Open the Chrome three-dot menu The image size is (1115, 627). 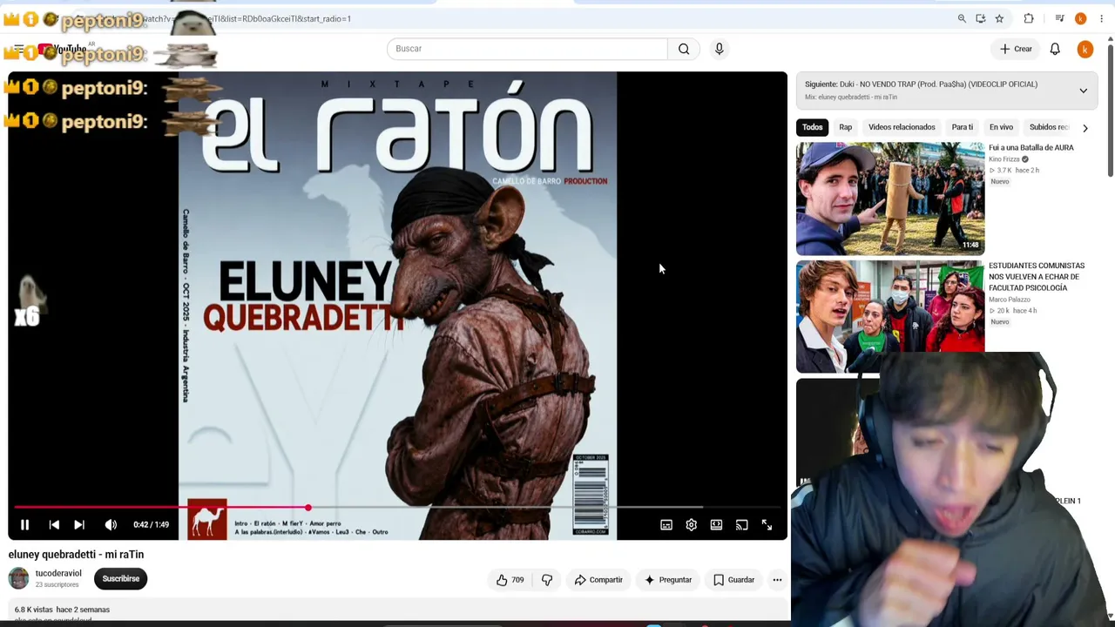tap(1101, 18)
